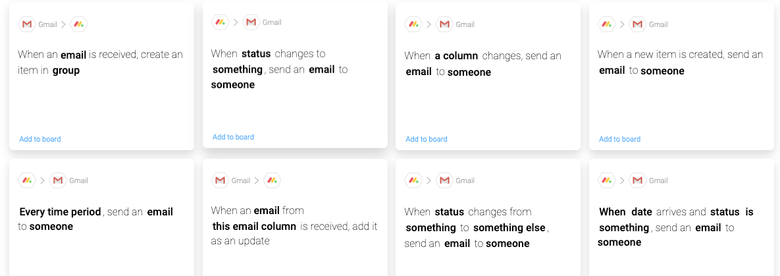The width and height of the screenshot is (780, 276).
Task: Click Gmail icon on status-changes-to-something card
Action: tap(251, 22)
